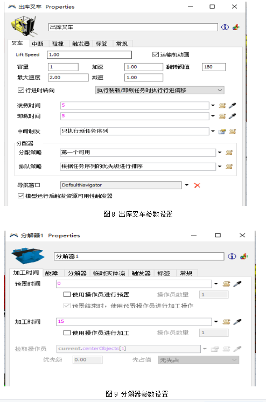Click the forklift thumbnail image
Screen dimensions: 266x402
24,26
